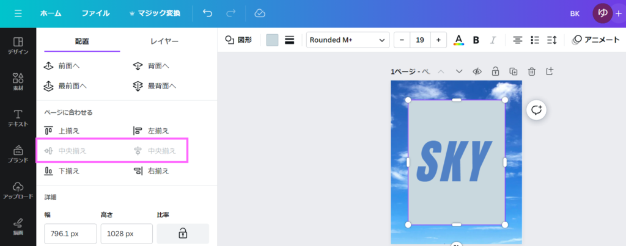The height and width of the screenshot is (246, 626).
Task: Select the テキスト tool in sidebar
Action: (x=18, y=118)
